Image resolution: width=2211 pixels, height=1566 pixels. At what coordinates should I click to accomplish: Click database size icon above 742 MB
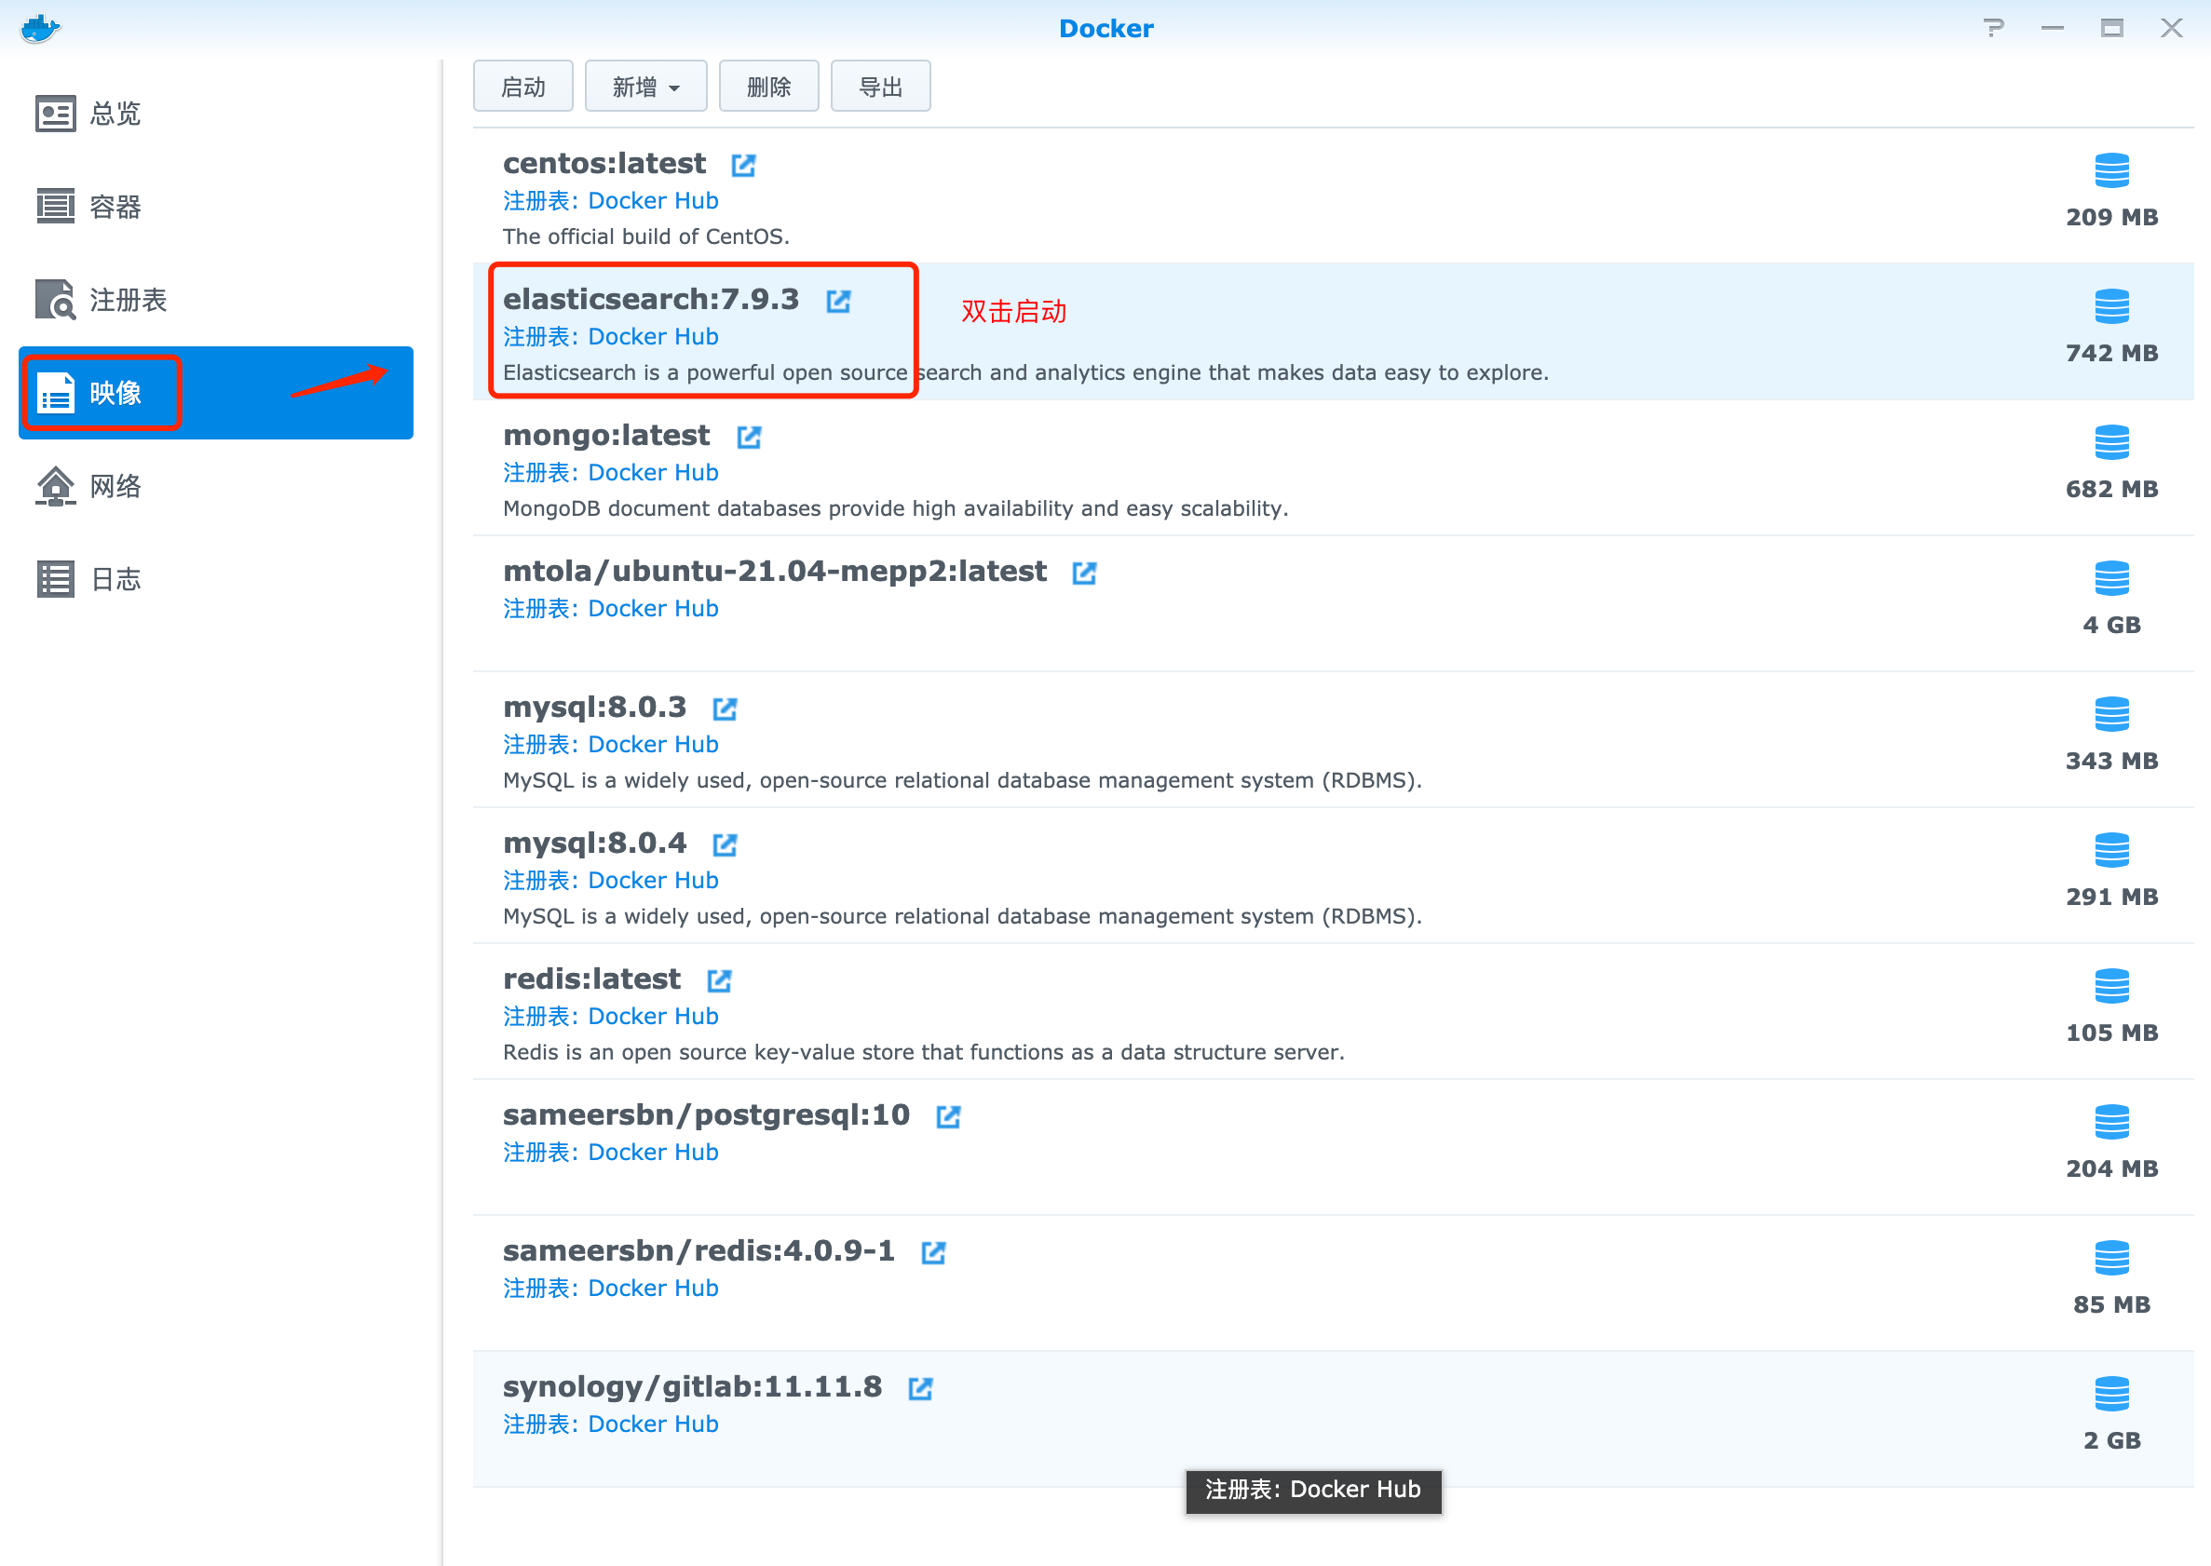click(2110, 307)
